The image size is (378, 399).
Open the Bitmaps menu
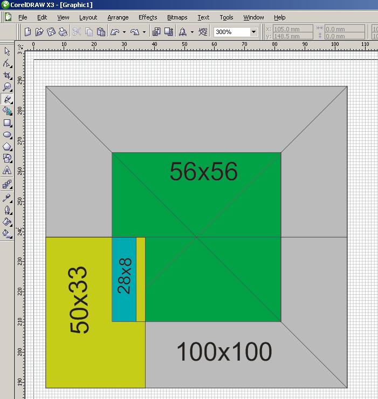click(x=177, y=17)
